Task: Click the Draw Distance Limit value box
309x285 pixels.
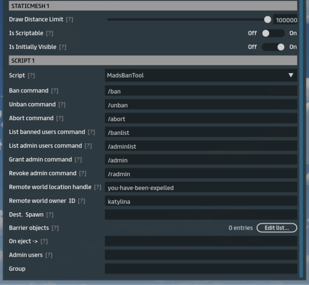Action: point(285,20)
